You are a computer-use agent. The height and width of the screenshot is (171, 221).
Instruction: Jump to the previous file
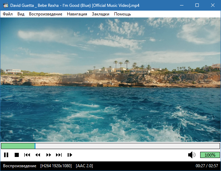[x=27, y=155]
